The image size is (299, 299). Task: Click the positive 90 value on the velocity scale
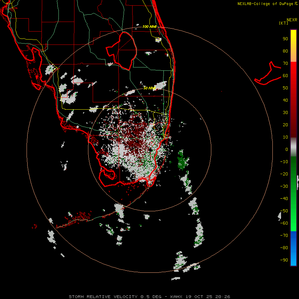(285, 39)
